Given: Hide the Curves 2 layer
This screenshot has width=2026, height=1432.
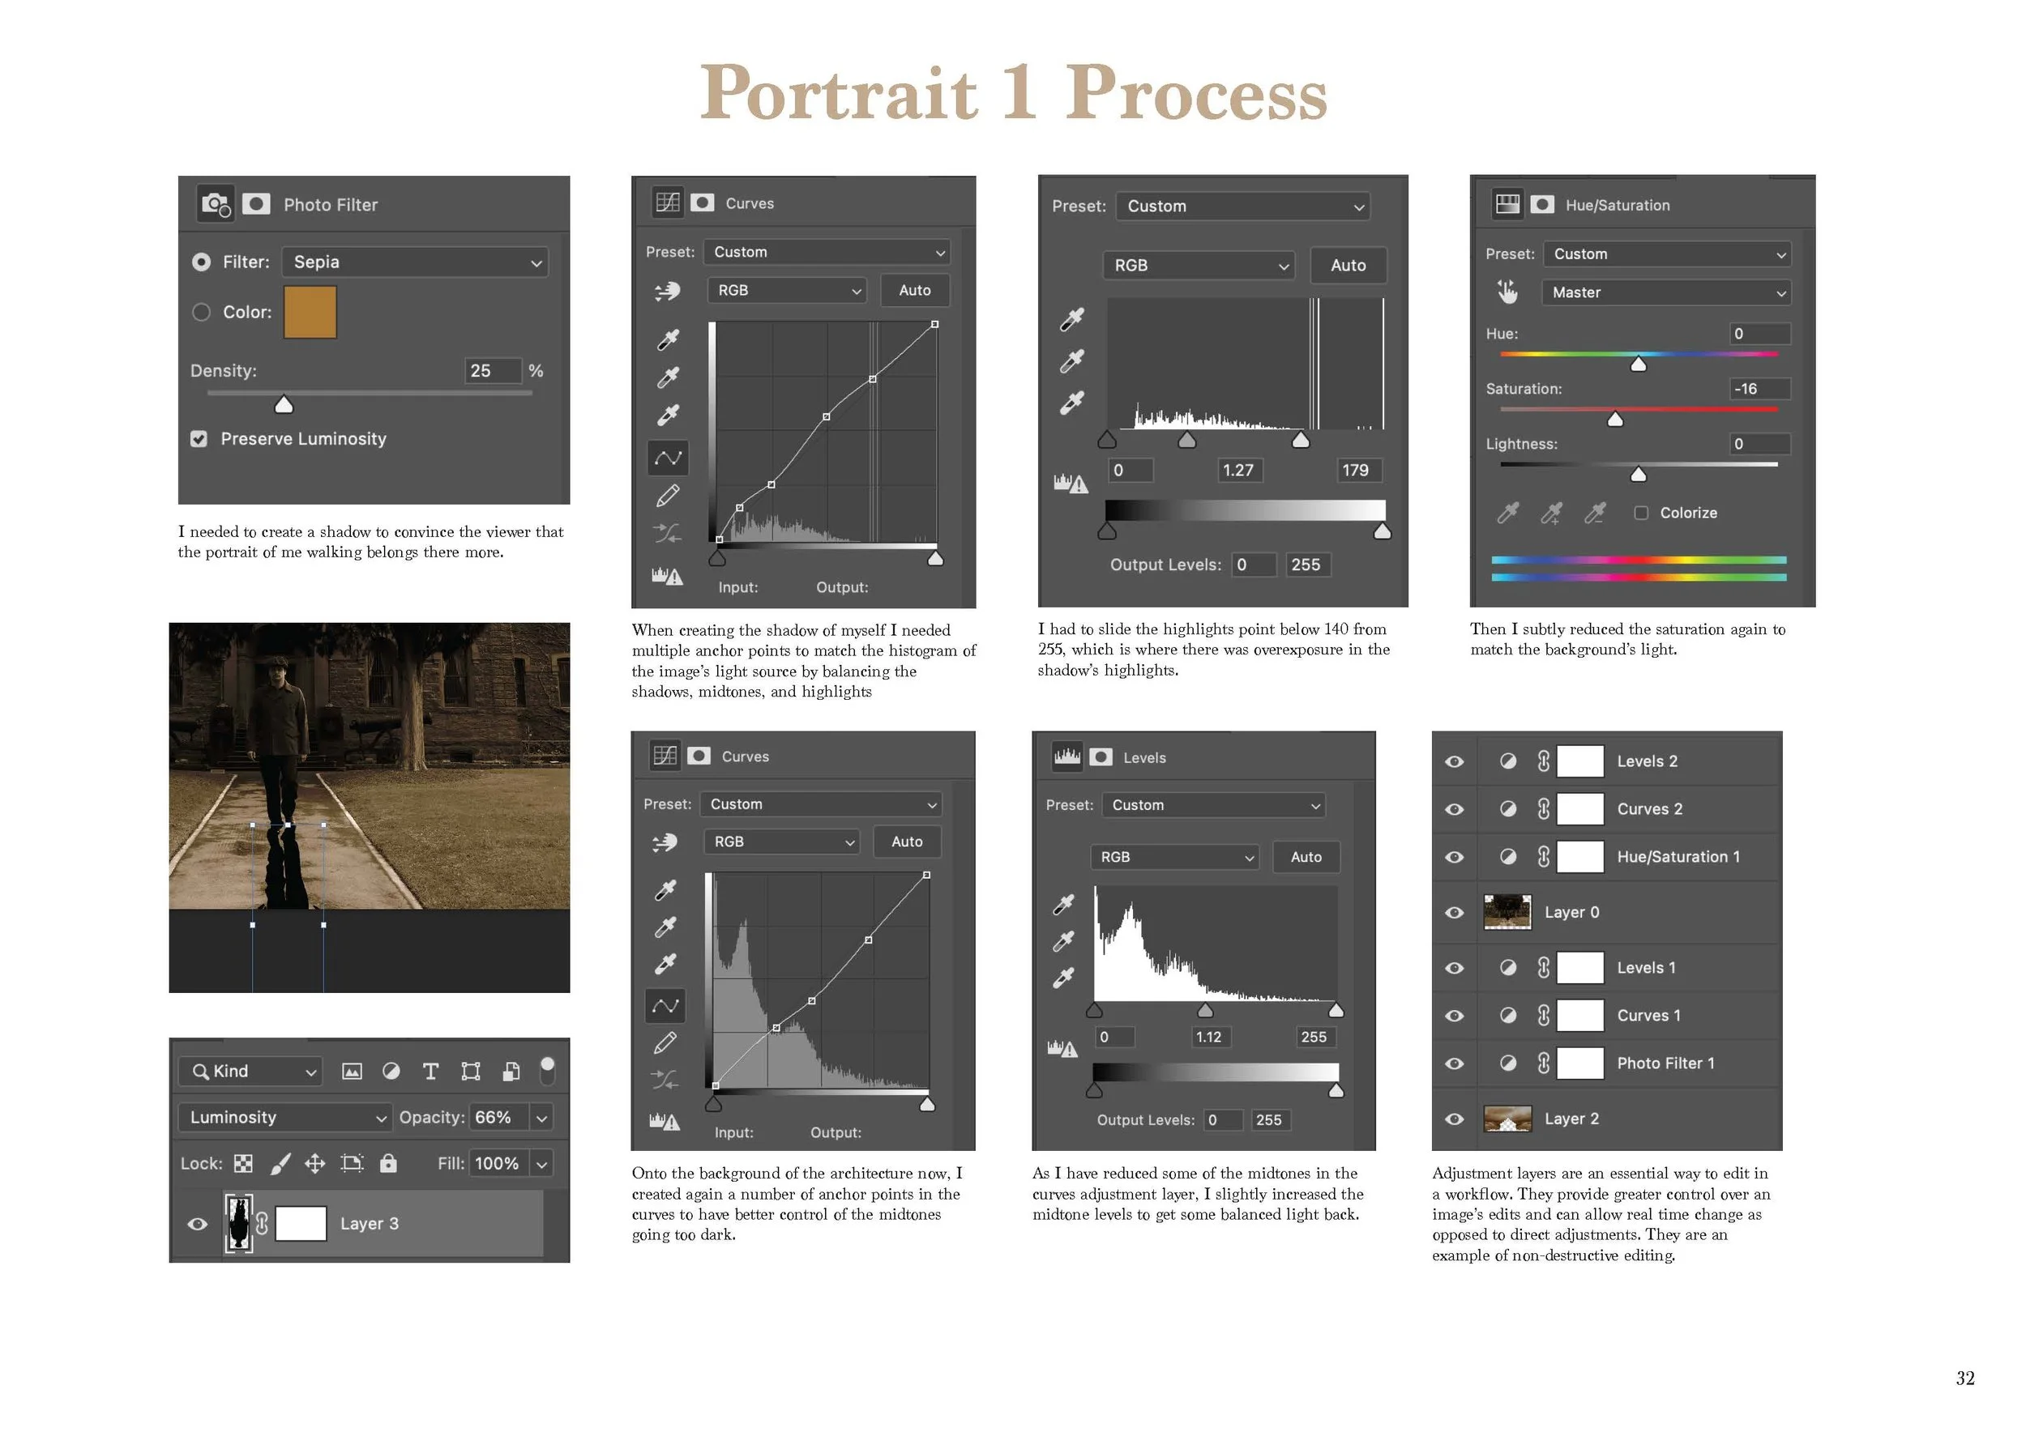Looking at the screenshot, I should 1454,809.
